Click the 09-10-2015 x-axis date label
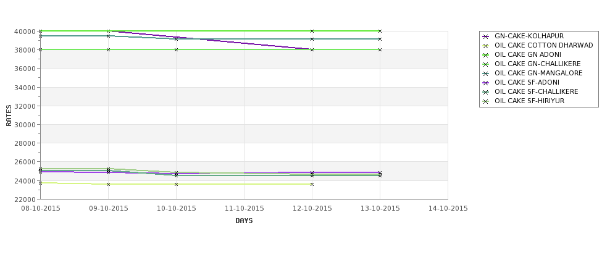602x265 pixels. pyautogui.click(x=109, y=209)
